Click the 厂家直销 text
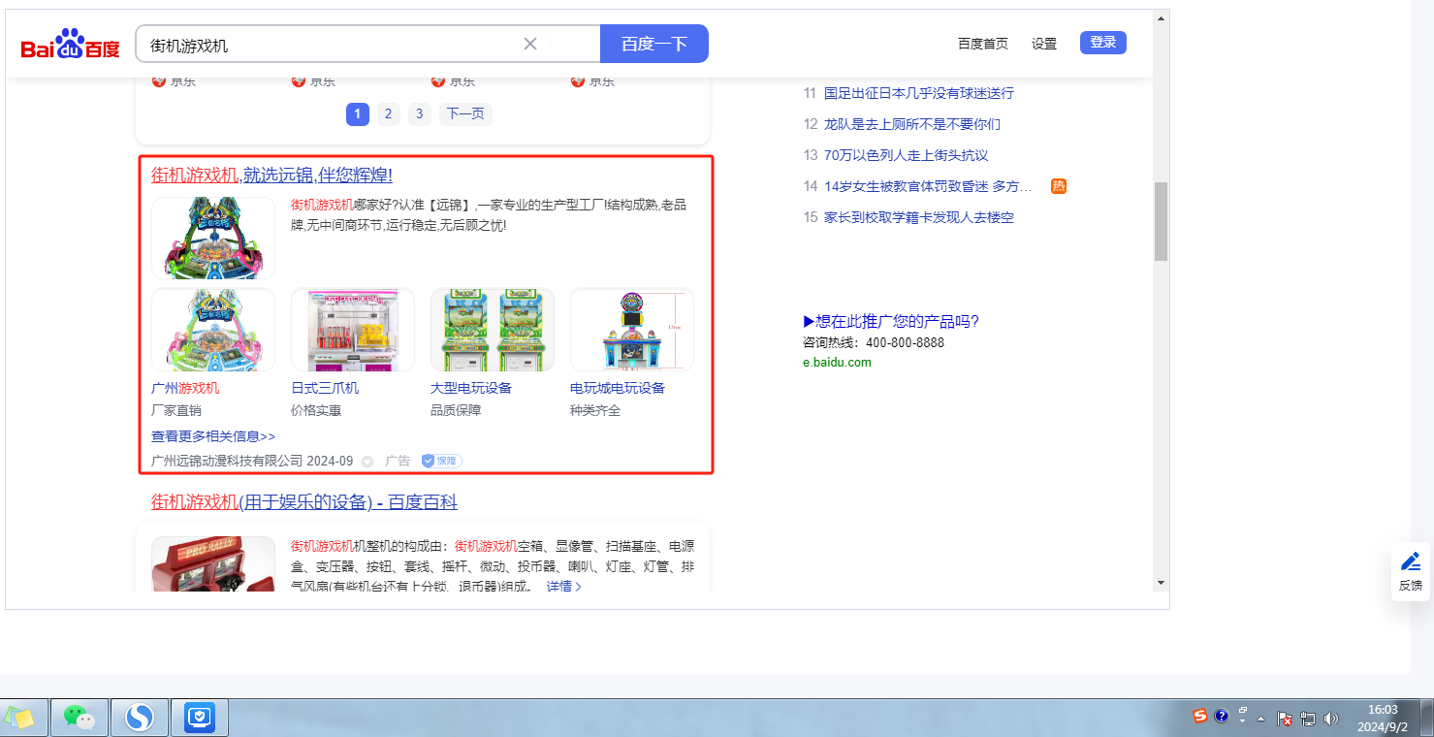1434x737 pixels. tap(176, 410)
